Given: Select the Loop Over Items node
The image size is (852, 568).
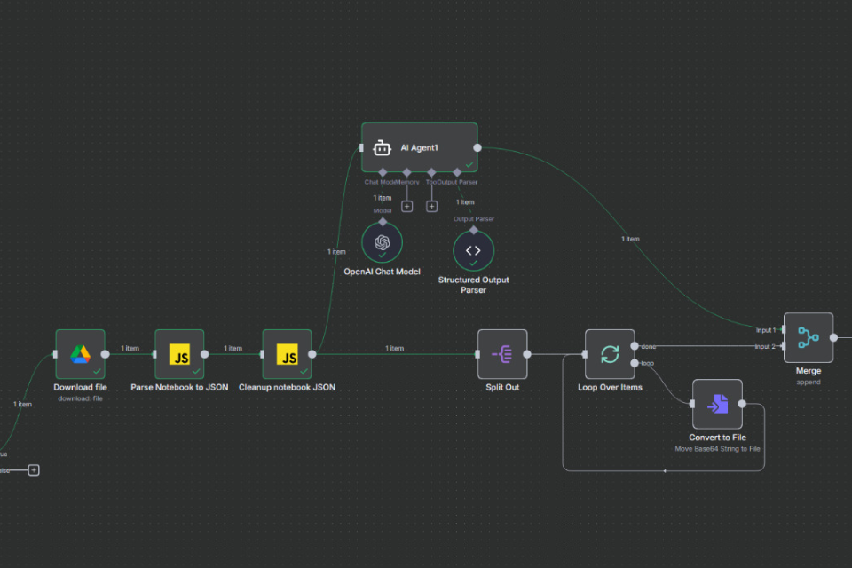Looking at the screenshot, I should coord(610,354).
